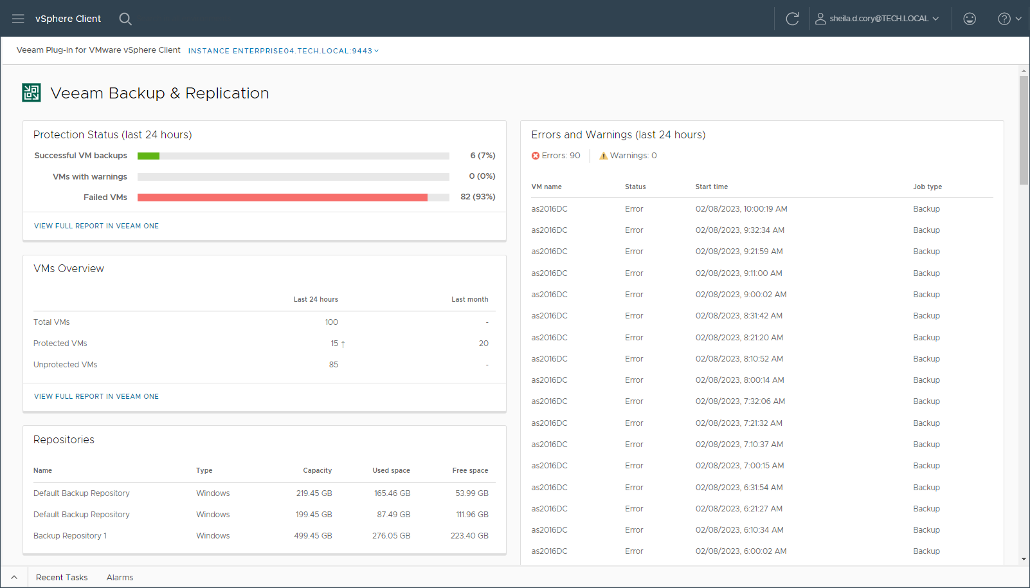The image size is (1030, 588).
Task: Click the vSphere Client search icon
Action: 125,19
